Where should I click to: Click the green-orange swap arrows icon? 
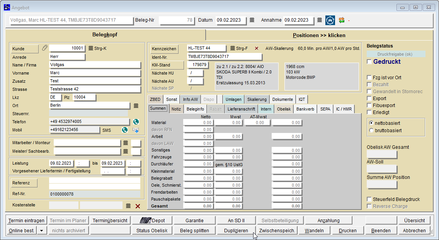(x=342, y=20)
